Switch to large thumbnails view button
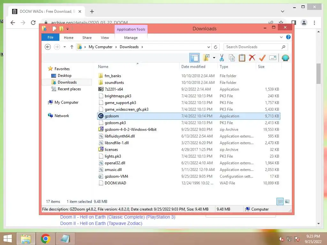 [x=287, y=201]
